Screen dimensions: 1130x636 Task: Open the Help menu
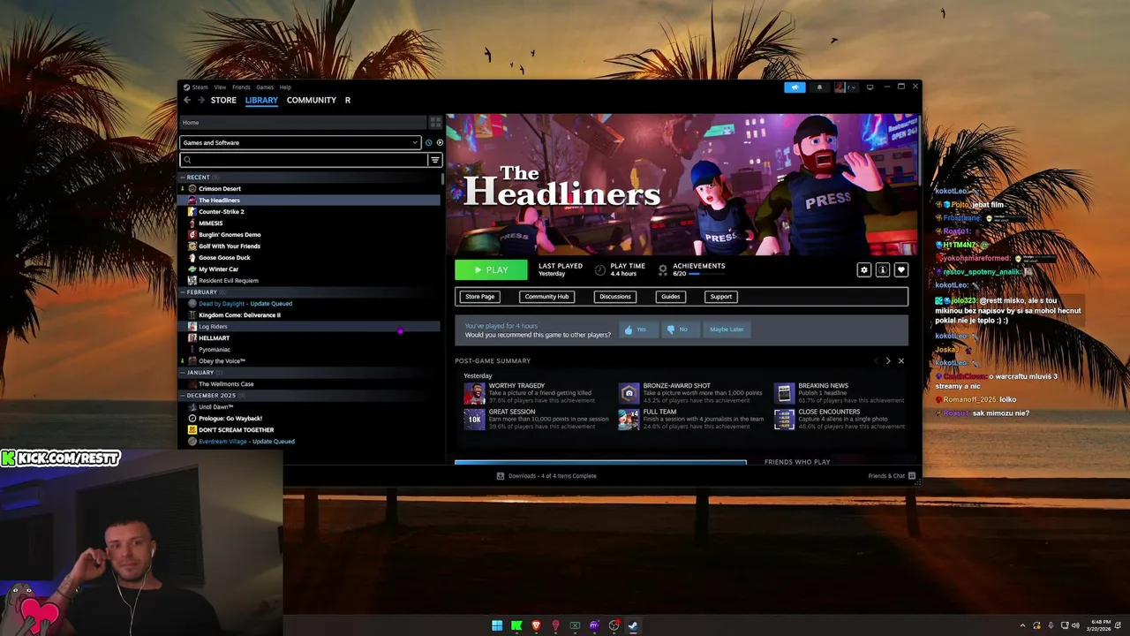285,87
